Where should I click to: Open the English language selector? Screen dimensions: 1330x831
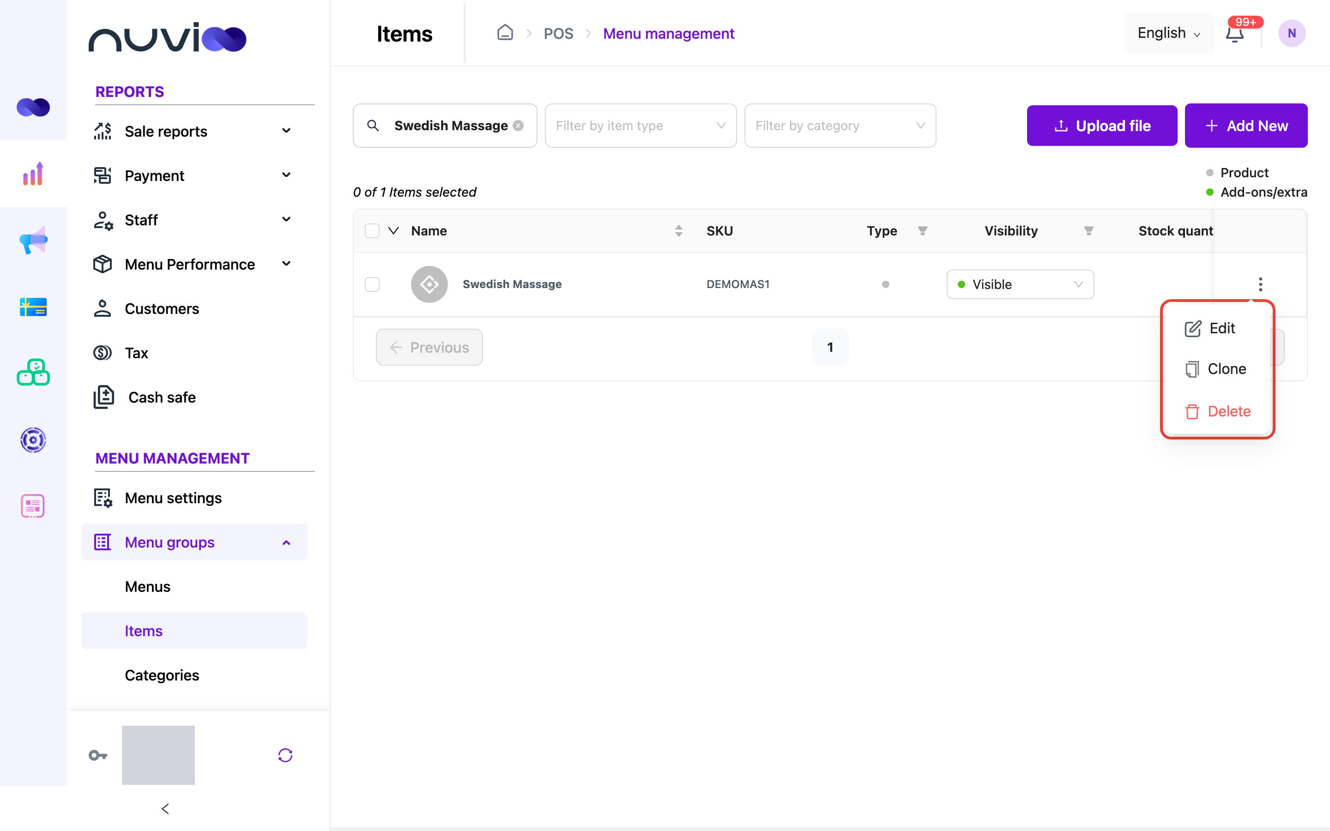coord(1168,34)
